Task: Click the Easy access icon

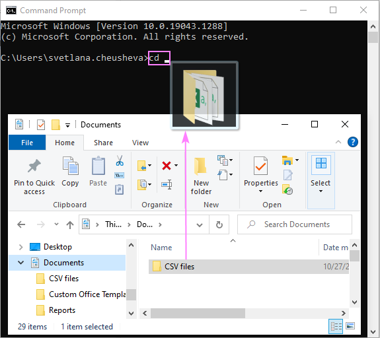Action: click(223, 175)
